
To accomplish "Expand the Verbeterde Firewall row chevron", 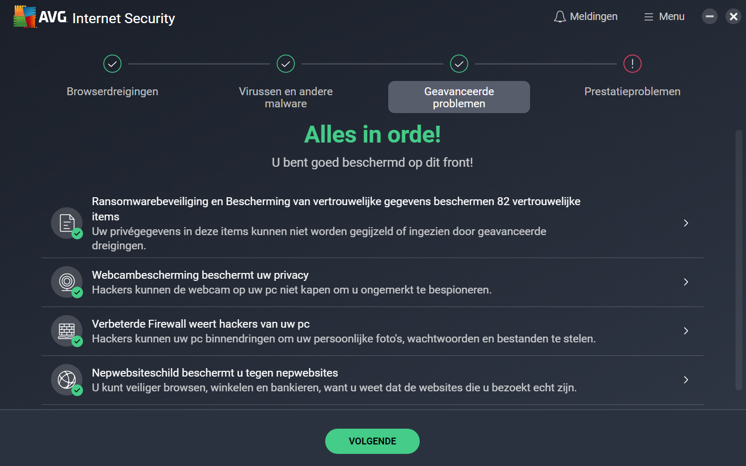I will click(x=686, y=331).
